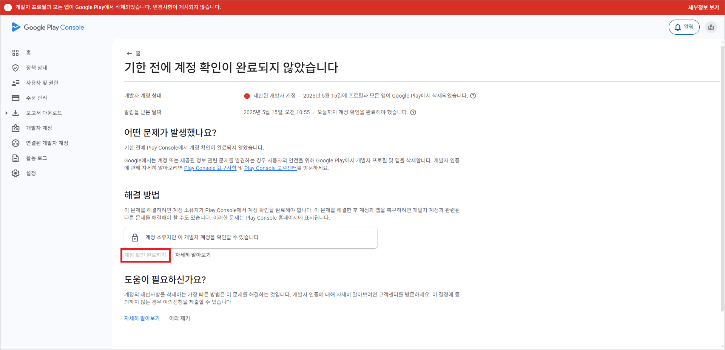Viewport: 725px width, 350px height.
Task: Click the 도움이 필요하신가요? heading
Action: 165,280
